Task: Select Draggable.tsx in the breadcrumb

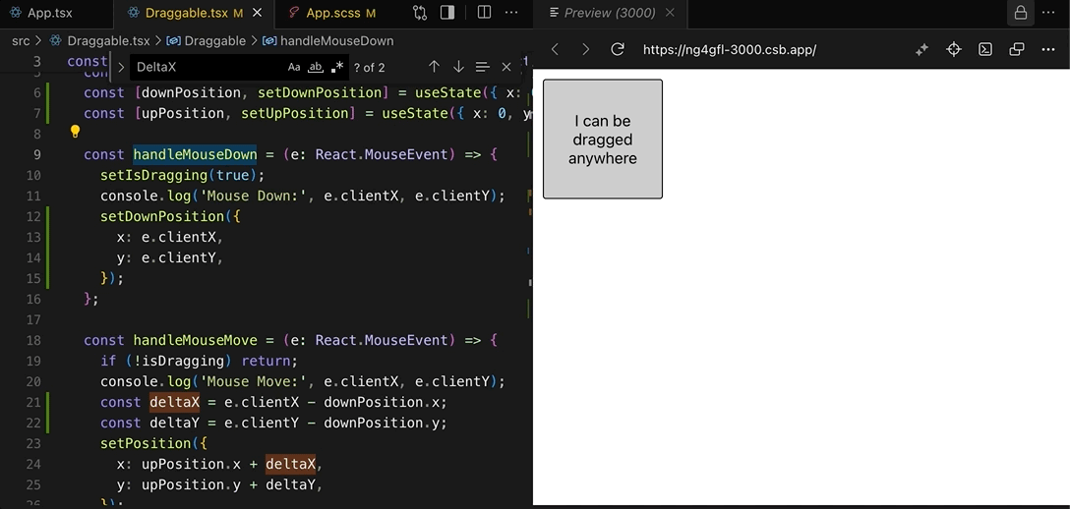Action: (108, 40)
